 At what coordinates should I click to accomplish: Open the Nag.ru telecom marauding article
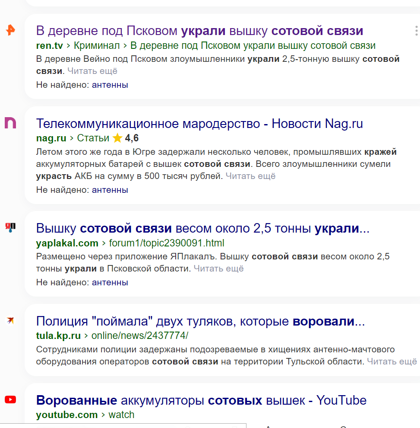tap(199, 124)
